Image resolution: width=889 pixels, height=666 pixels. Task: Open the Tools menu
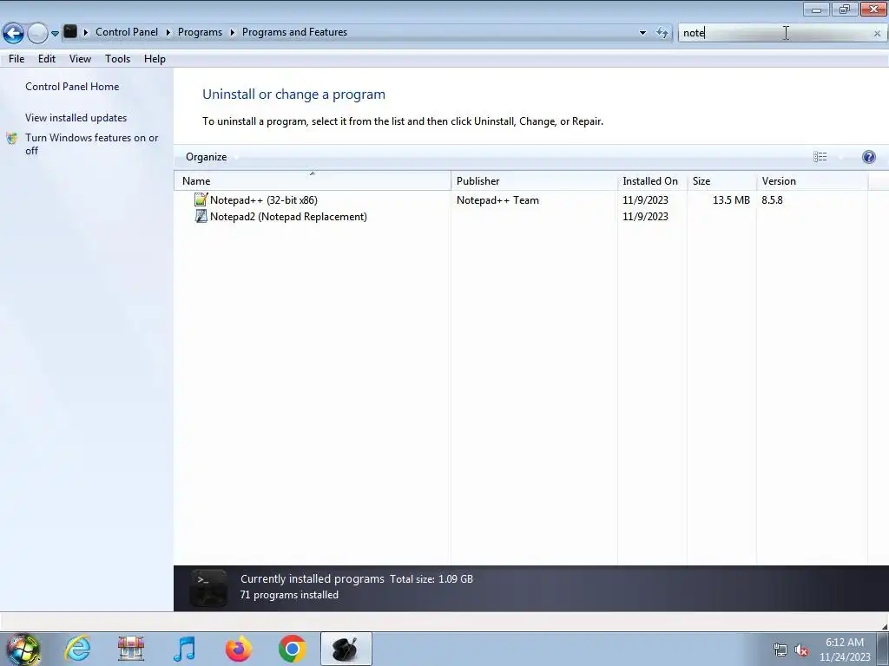pyautogui.click(x=117, y=59)
